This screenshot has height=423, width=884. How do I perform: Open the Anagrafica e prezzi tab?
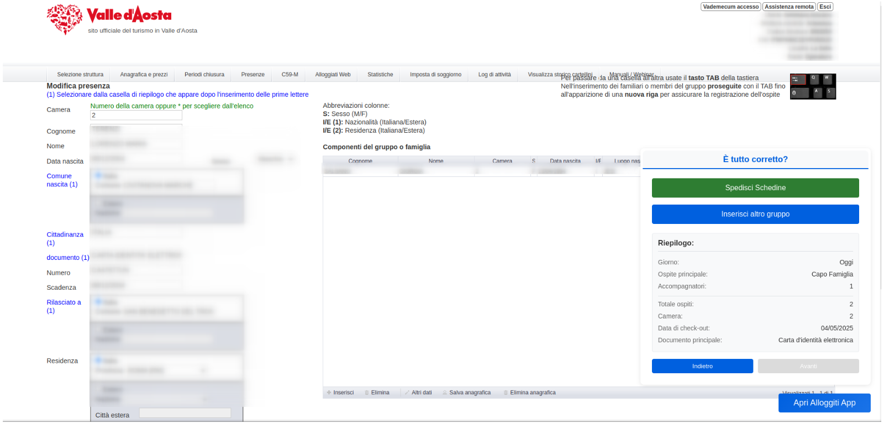[x=144, y=75]
